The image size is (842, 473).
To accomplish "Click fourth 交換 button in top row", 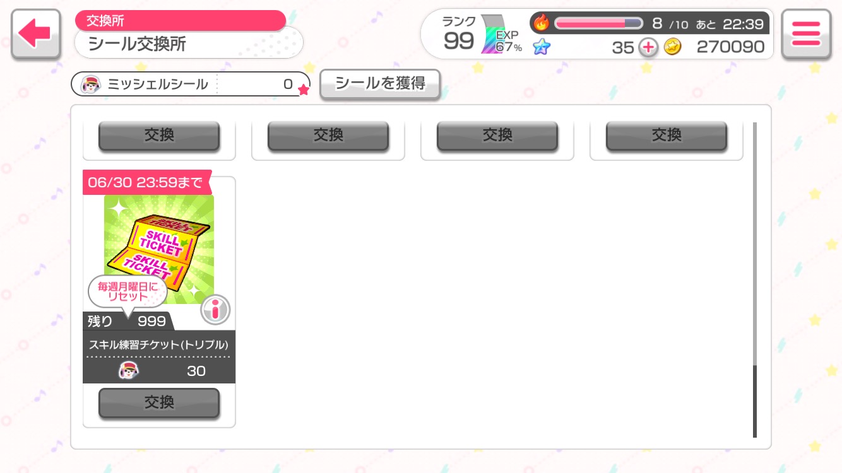I will 667,136.
